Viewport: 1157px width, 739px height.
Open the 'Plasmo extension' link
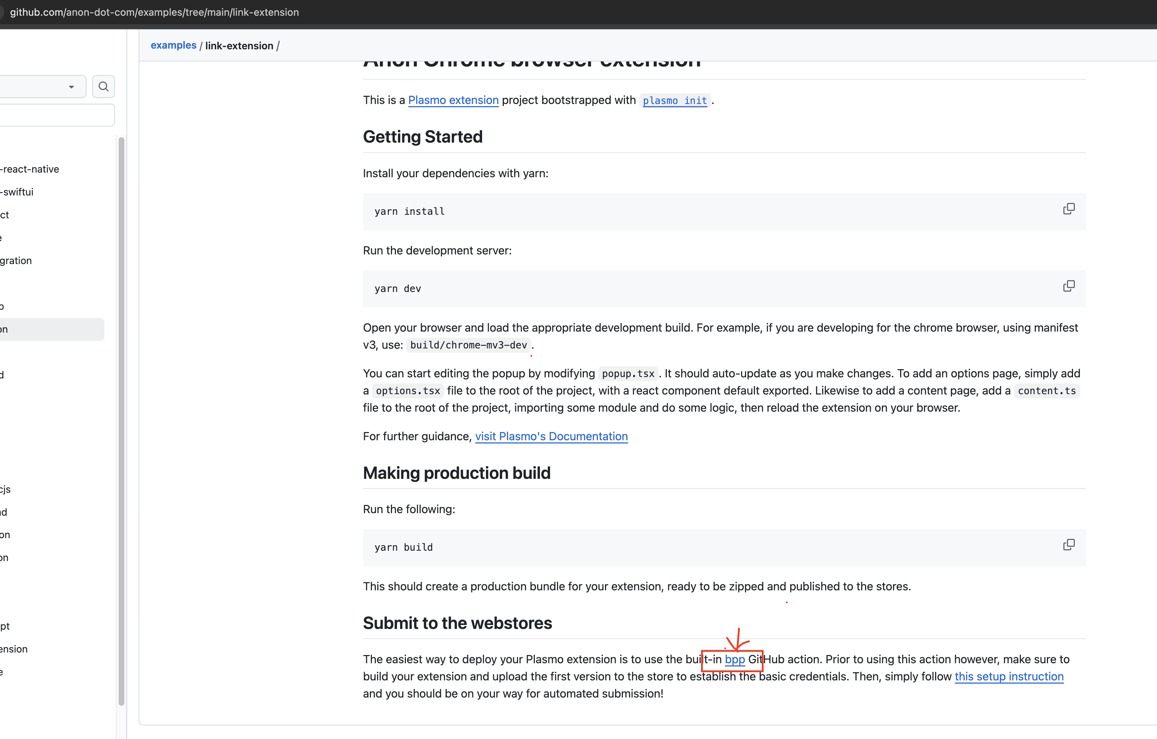coord(453,100)
